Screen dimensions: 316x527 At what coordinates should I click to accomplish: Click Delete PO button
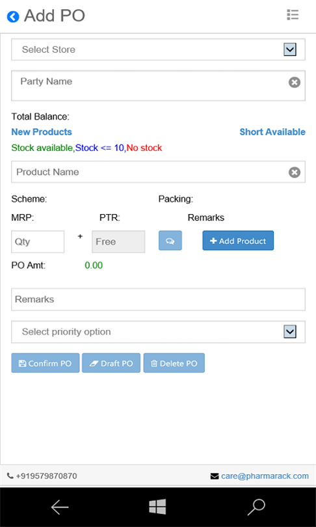click(x=174, y=363)
